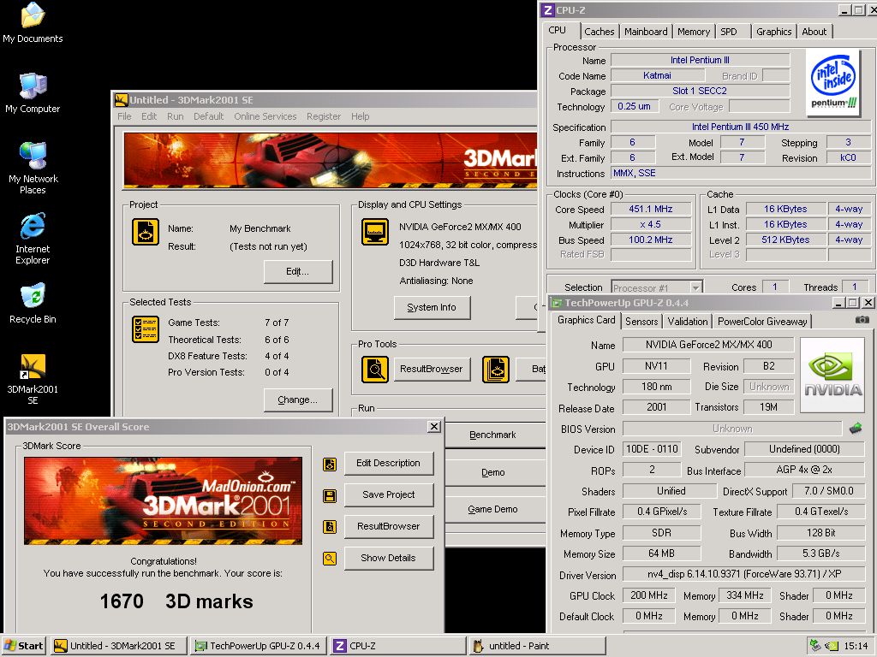Click the Core Speed value 451.1 MHz
This screenshot has height=657, width=877.
pos(651,209)
